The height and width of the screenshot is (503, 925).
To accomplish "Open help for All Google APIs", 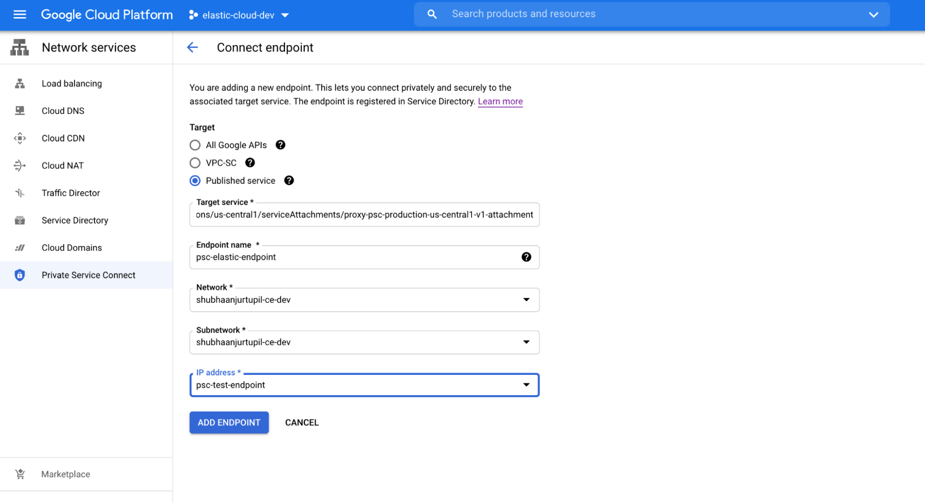I will pos(280,145).
